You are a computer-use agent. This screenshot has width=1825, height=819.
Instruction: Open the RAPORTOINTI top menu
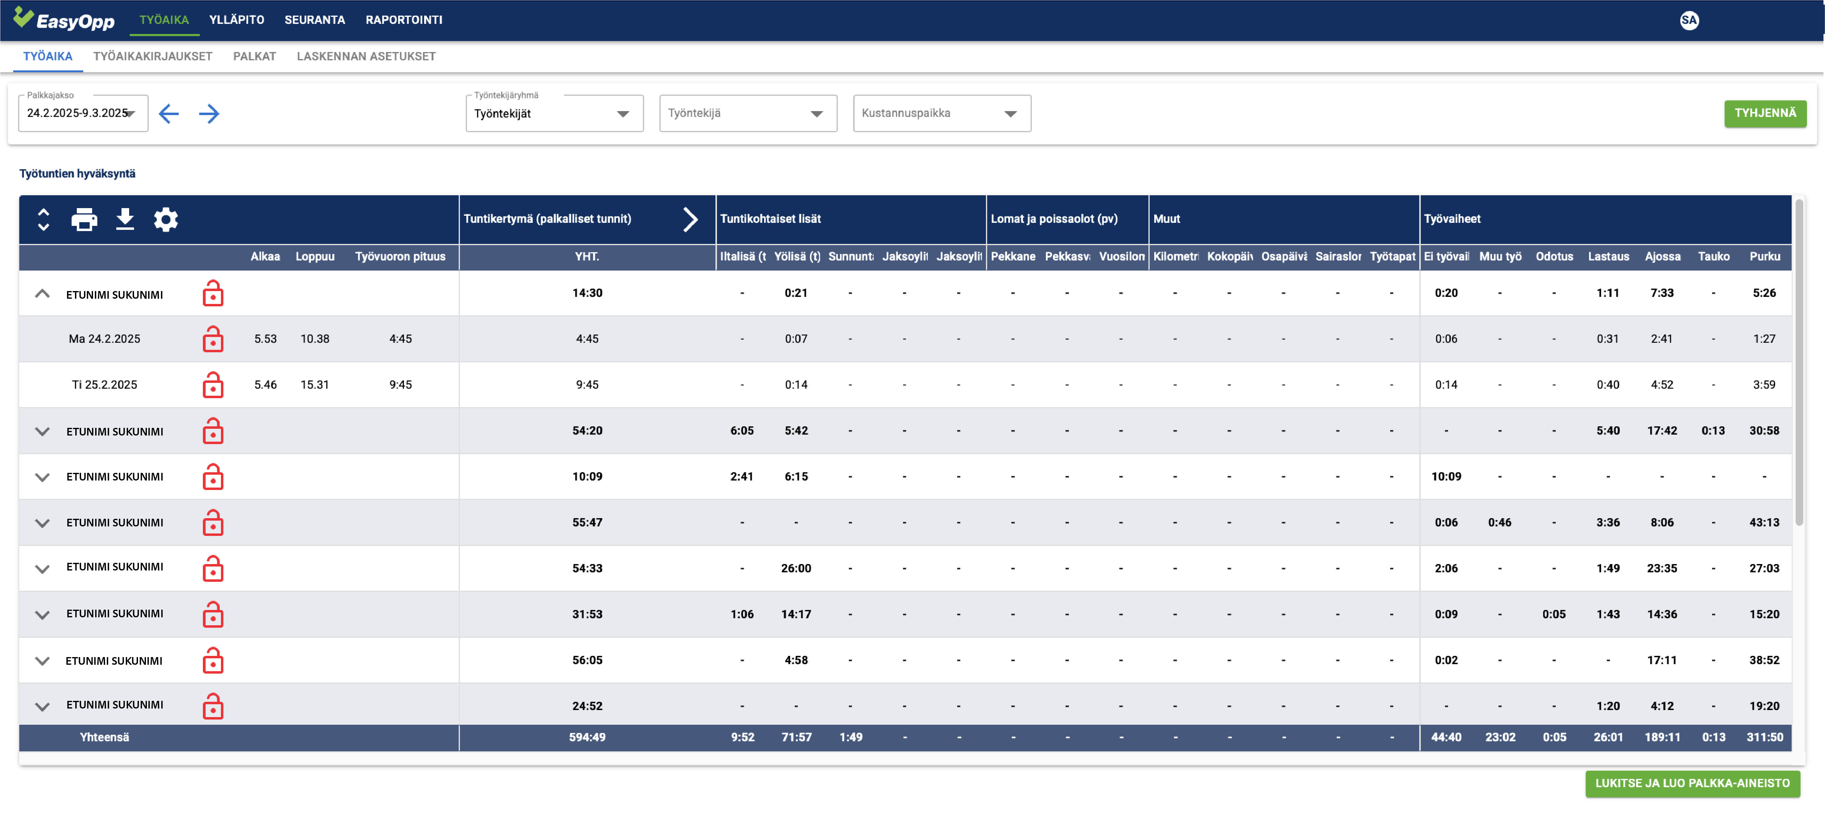click(404, 20)
